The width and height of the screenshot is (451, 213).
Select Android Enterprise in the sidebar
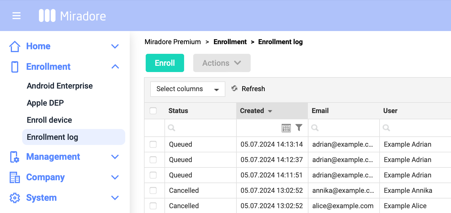(59, 86)
